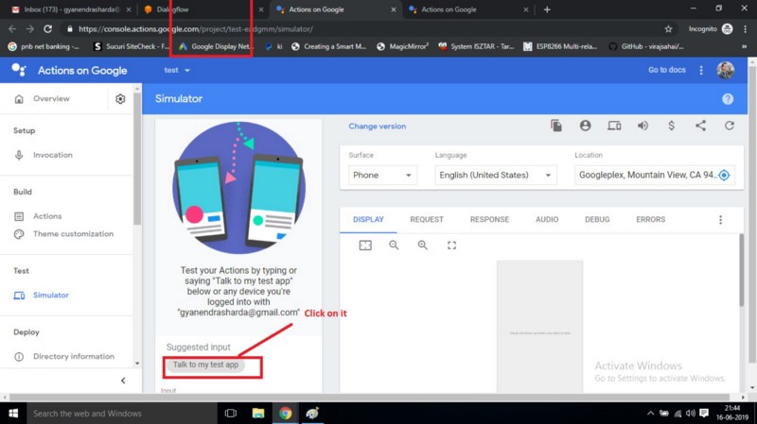The width and height of the screenshot is (757, 424).
Task: Click the zoom out magnifier icon
Action: coord(394,246)
